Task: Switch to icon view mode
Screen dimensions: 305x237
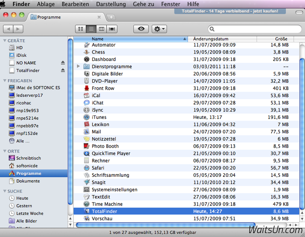Action: click(80, 29)
